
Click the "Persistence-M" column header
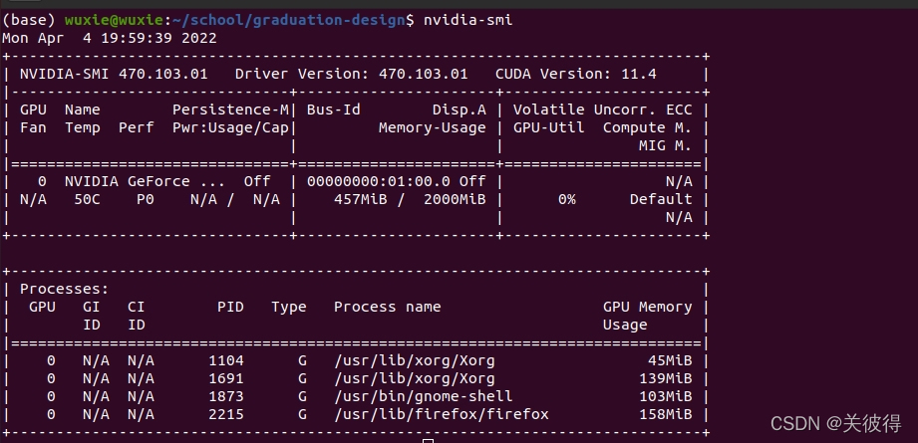230,110
